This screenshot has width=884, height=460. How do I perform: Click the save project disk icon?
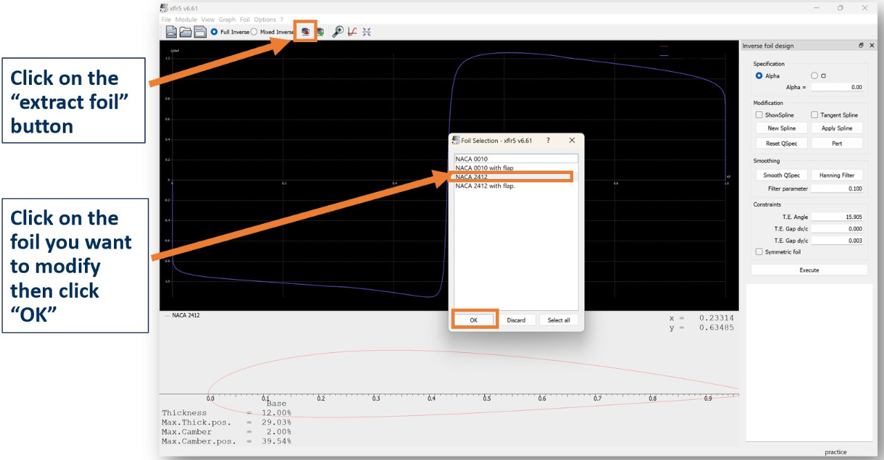200,32
